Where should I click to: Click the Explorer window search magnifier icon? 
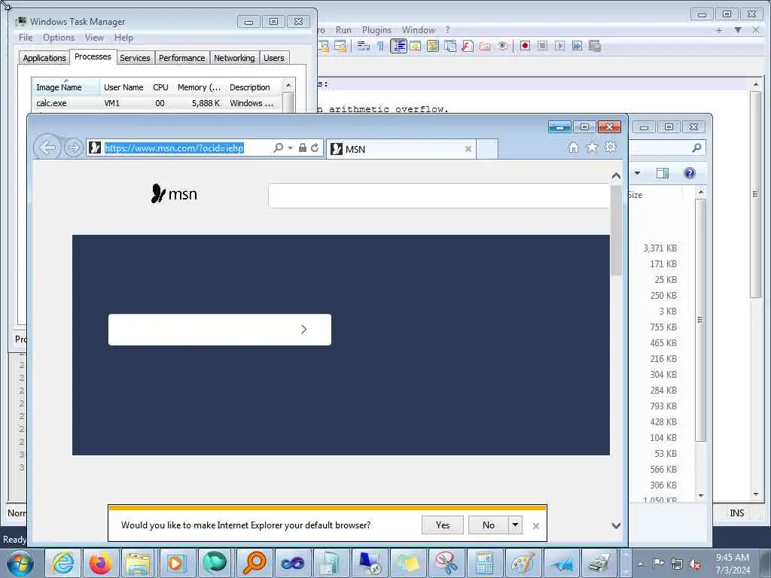(x=696, y=148)
